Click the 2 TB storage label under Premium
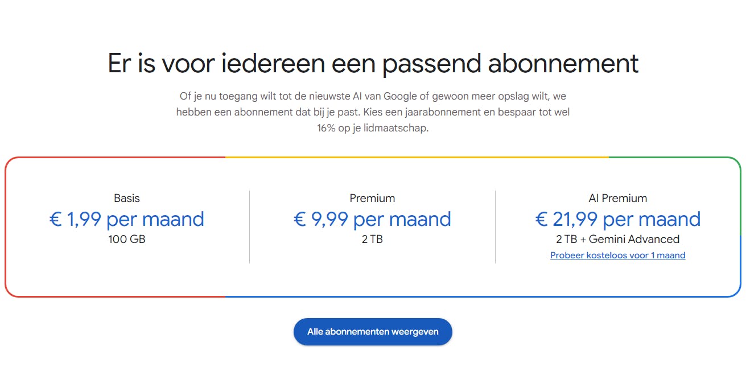 372,240
